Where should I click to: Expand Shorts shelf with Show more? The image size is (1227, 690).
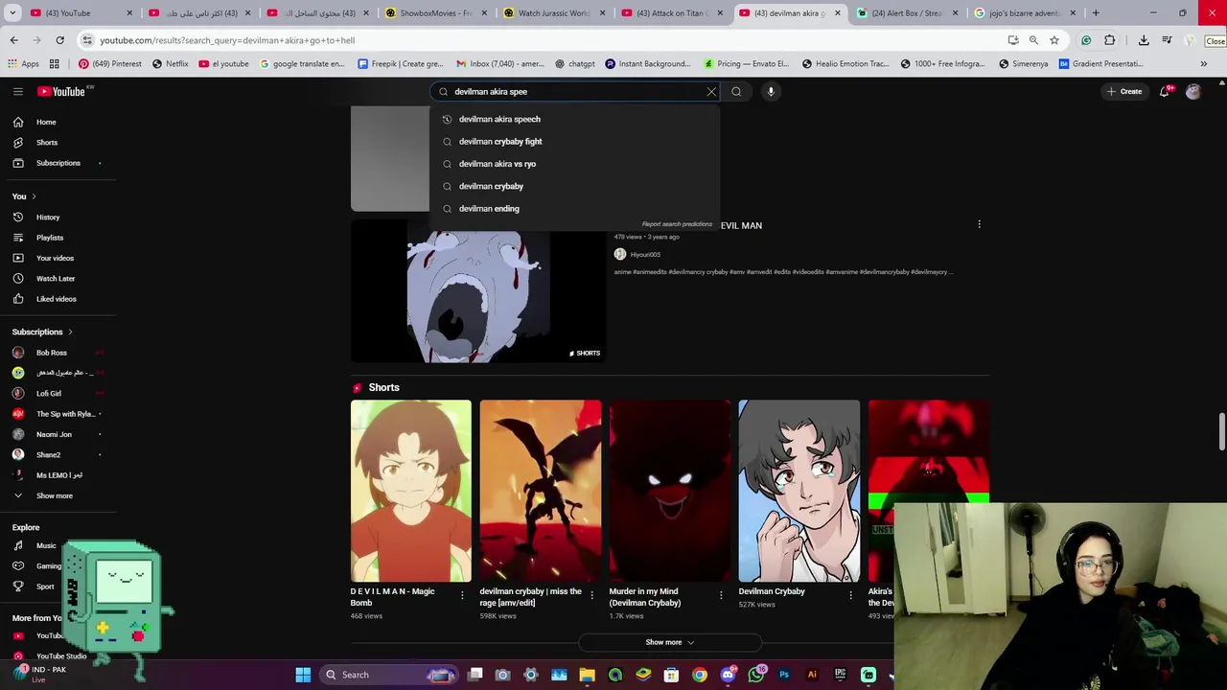point(669,642)
